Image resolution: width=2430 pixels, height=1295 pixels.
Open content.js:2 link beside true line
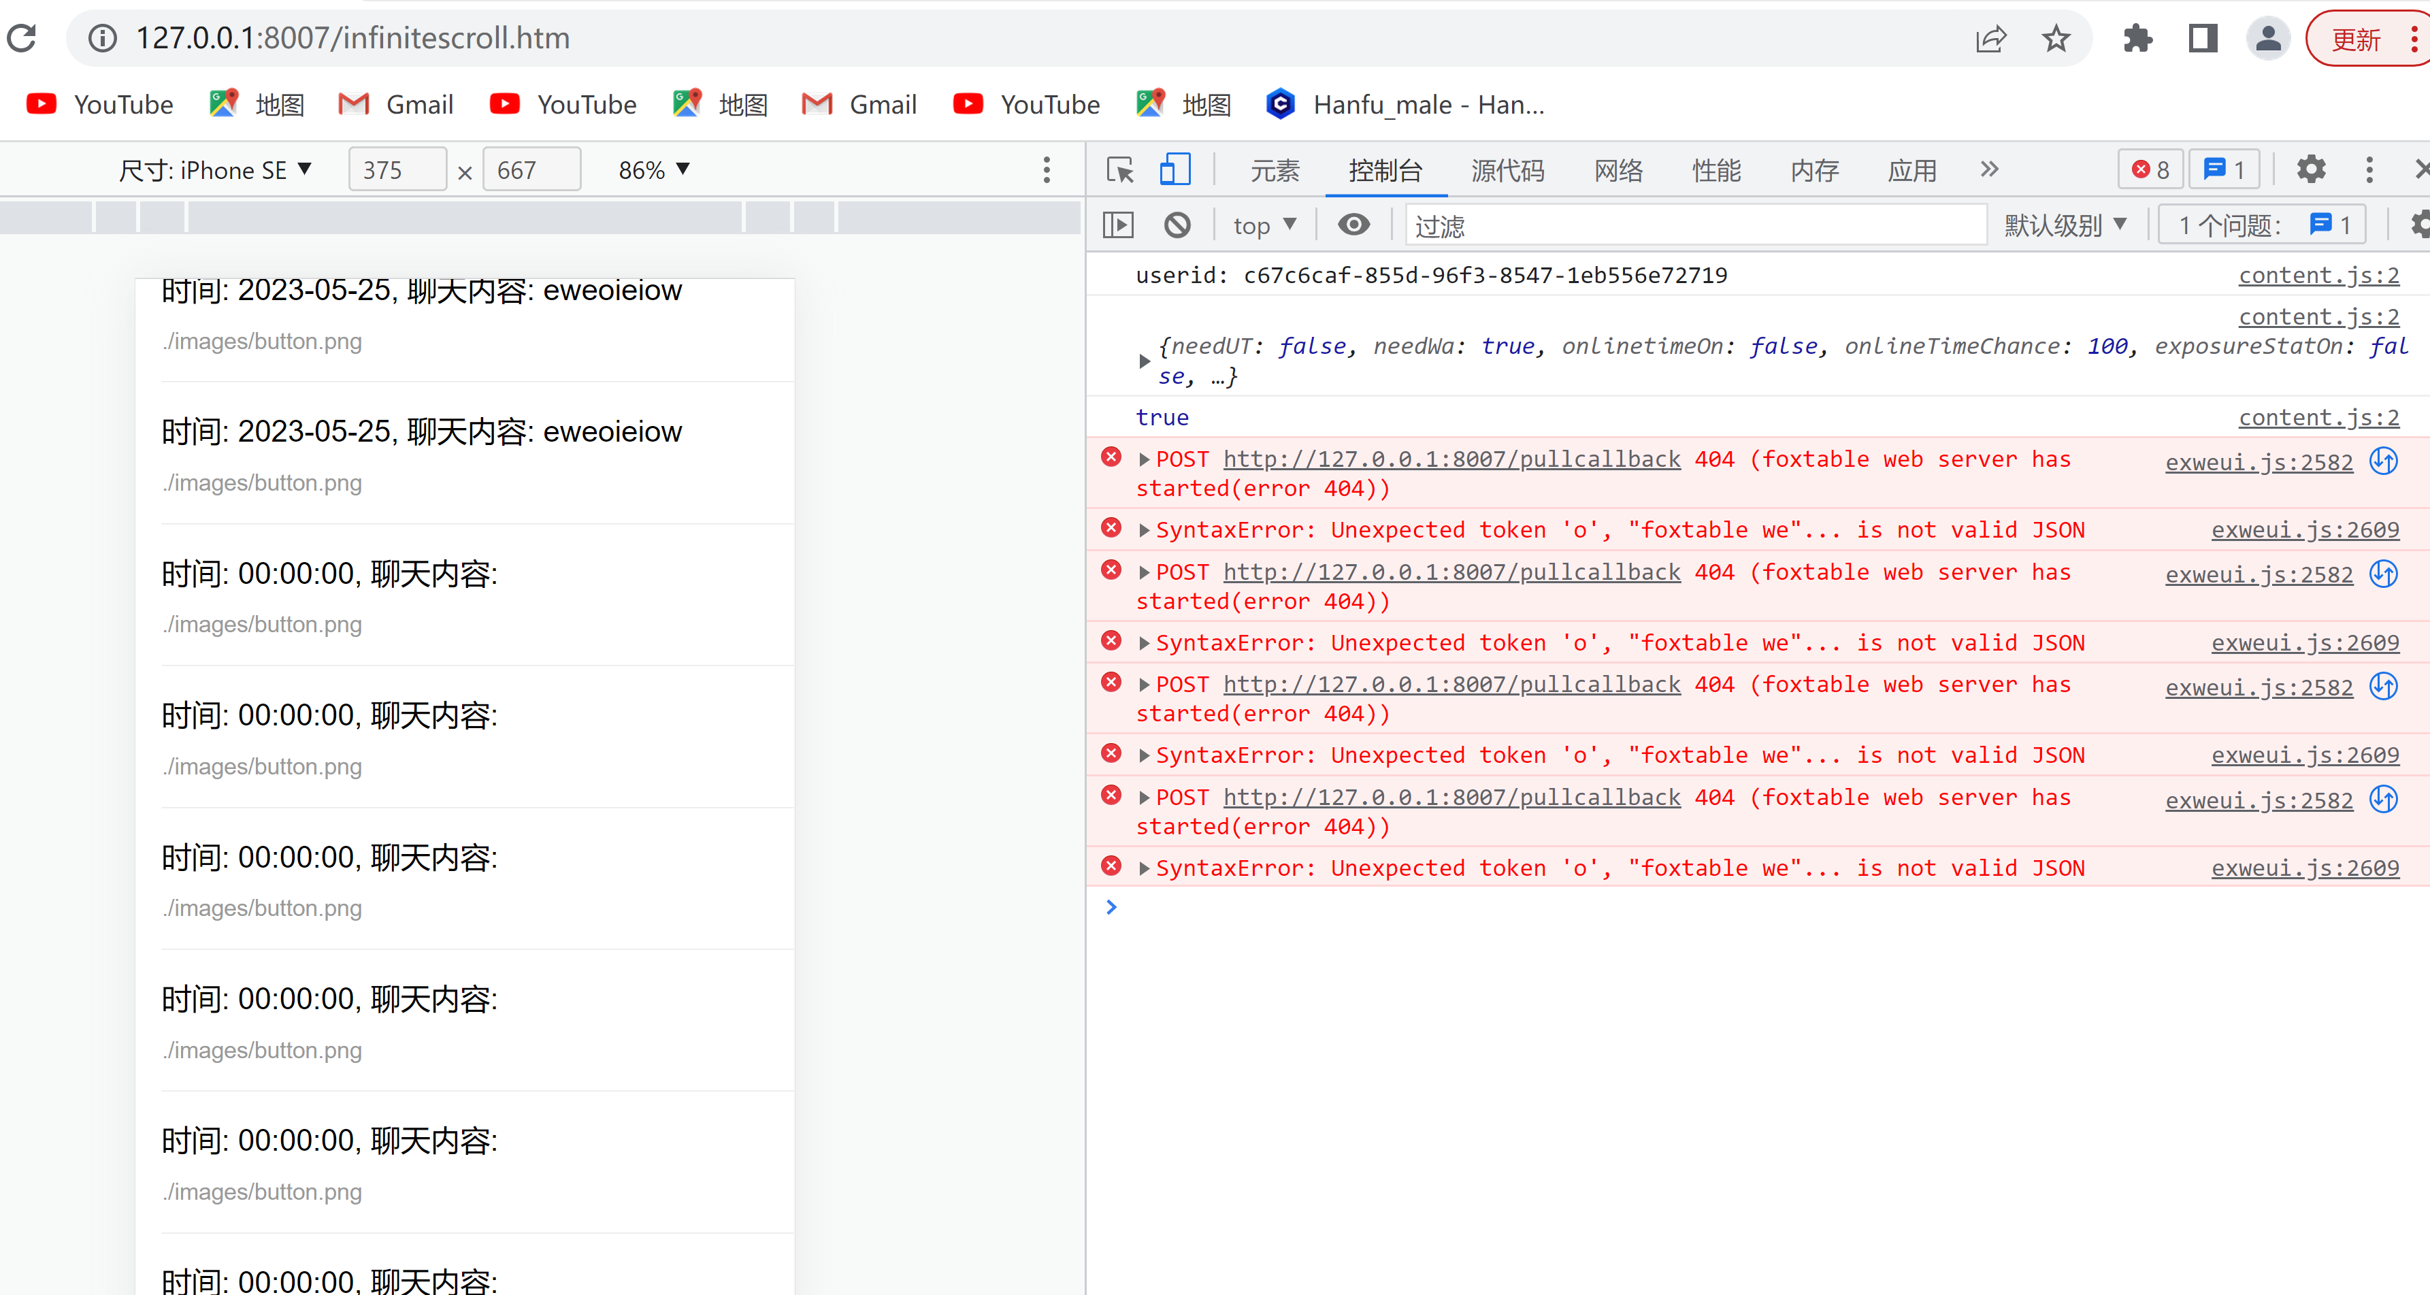[2318, 418]
